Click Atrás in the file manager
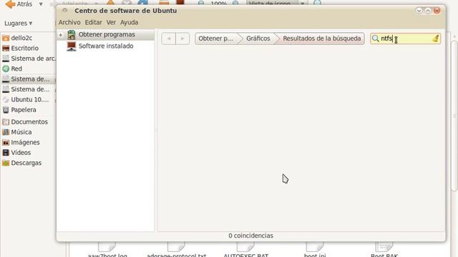 (19, 4)
